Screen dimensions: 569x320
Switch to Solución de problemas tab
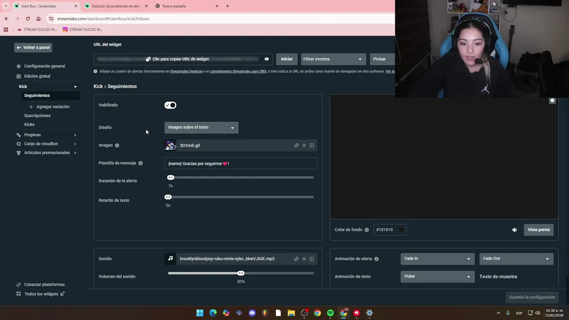click(116, 6)
